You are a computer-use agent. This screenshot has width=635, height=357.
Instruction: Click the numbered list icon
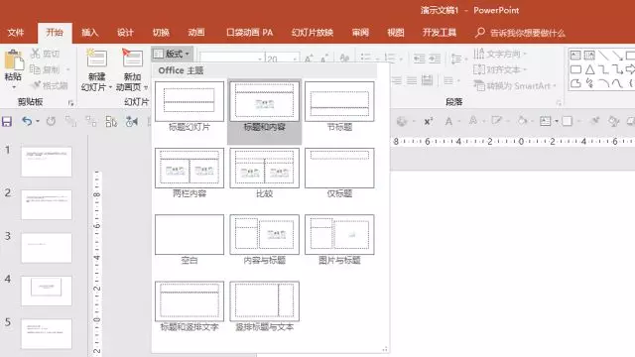tap(390, 59)
